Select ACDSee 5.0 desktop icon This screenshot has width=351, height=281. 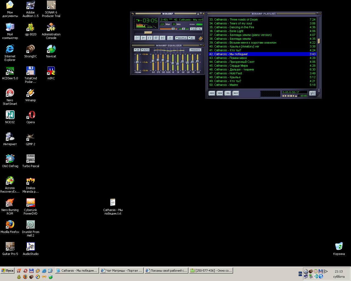[10, 73]
